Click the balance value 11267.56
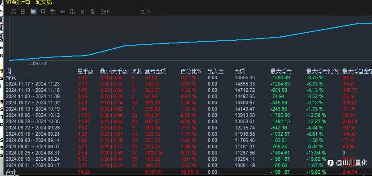This screenshot has height=176, width=372. pyautogui.click(x=245, y=153)
